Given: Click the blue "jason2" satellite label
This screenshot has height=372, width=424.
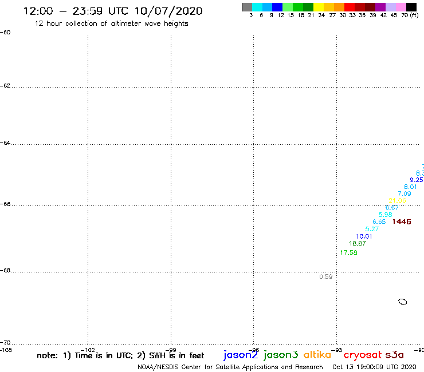Looking at the screenshot, I should [241, 355].
